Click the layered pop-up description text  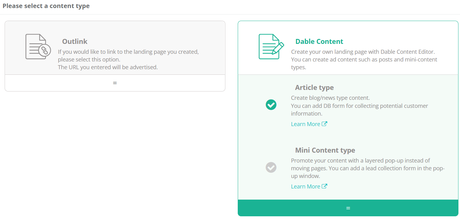click(x=368, y=168)
